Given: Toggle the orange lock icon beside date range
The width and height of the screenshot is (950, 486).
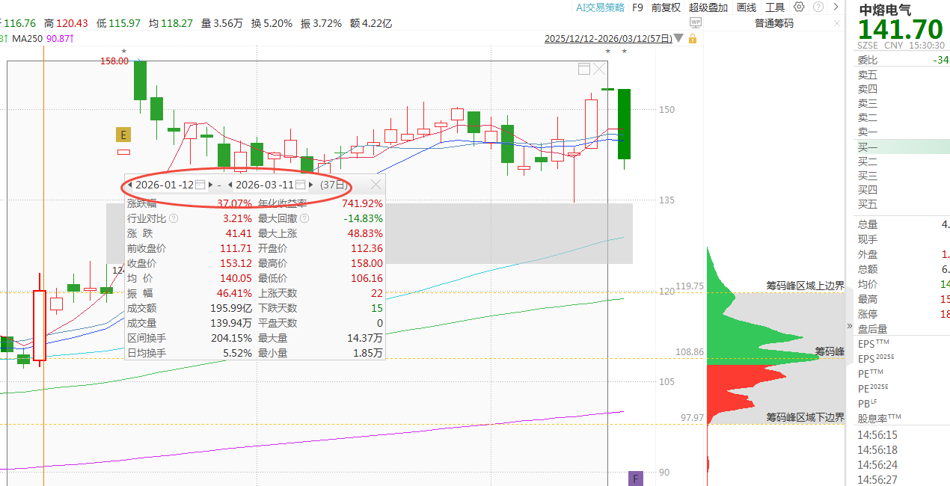Looking at the screenshot, I should (693, 39).
